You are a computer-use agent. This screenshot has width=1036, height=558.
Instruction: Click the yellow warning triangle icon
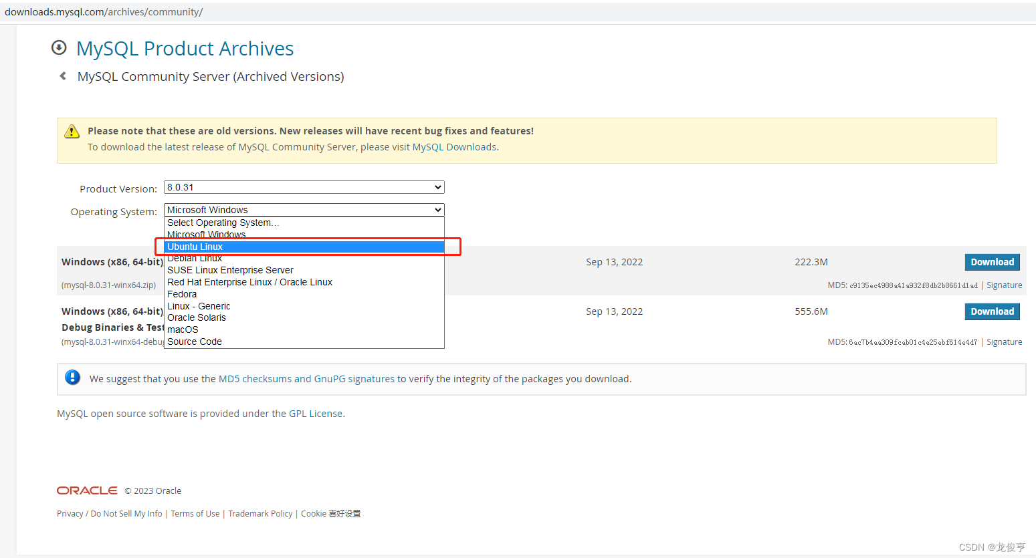[x=72, y=132]
